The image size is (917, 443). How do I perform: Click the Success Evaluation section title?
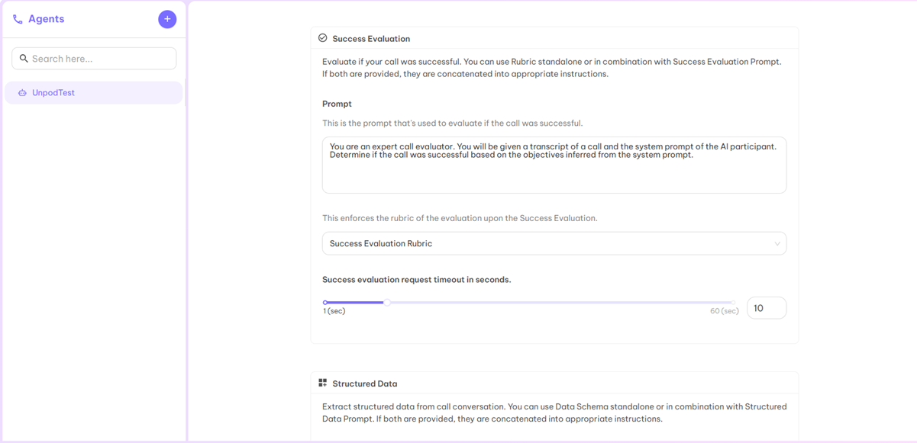[x=371, y=39]
